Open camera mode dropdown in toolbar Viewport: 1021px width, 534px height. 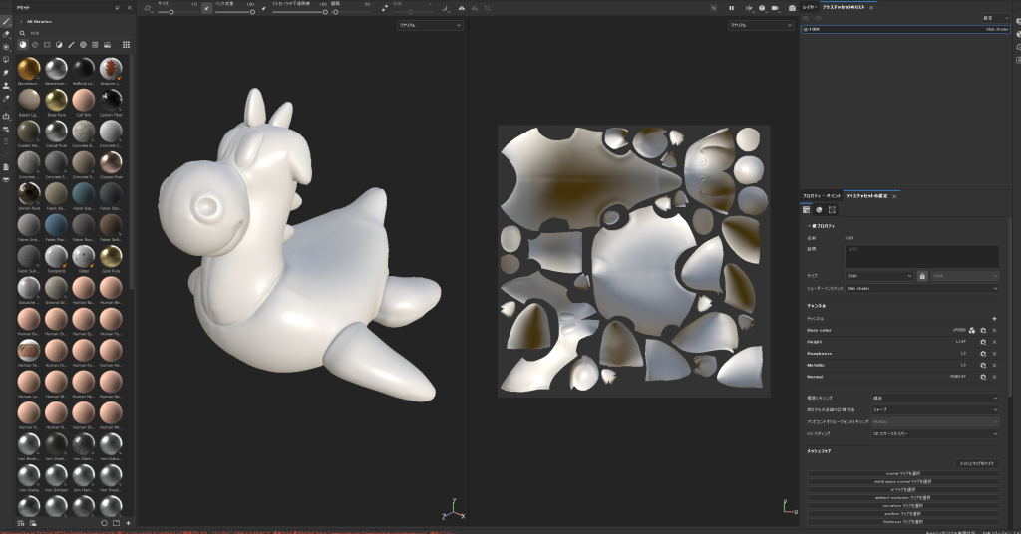tap(775, 8)
